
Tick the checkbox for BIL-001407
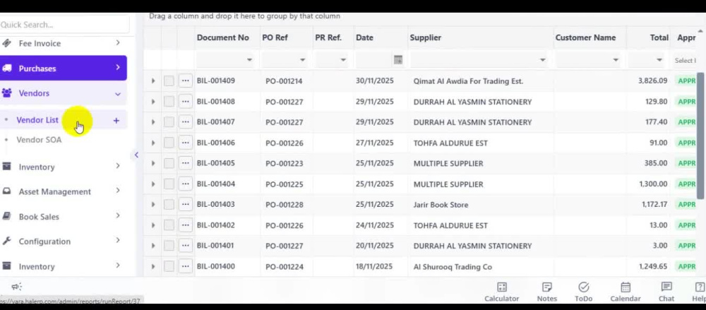(x=169, y=122)
